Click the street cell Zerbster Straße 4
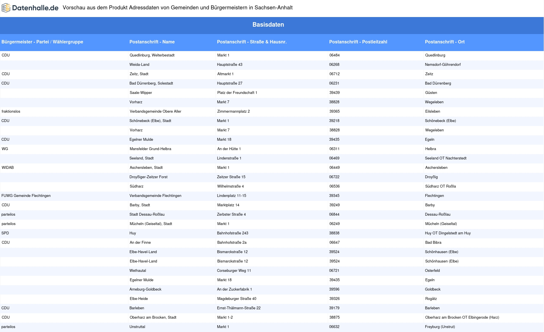544x332 pixels. tap(231, 215)
